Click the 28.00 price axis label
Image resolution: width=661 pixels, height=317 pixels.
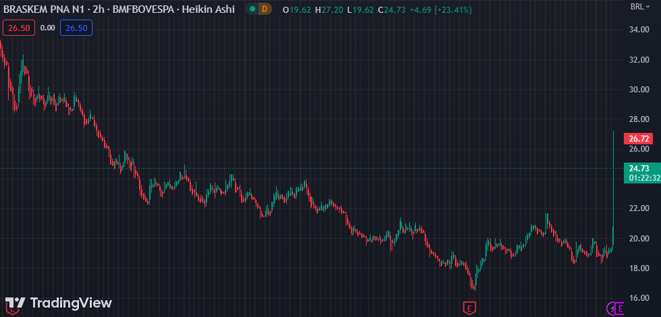coord(638,119)
